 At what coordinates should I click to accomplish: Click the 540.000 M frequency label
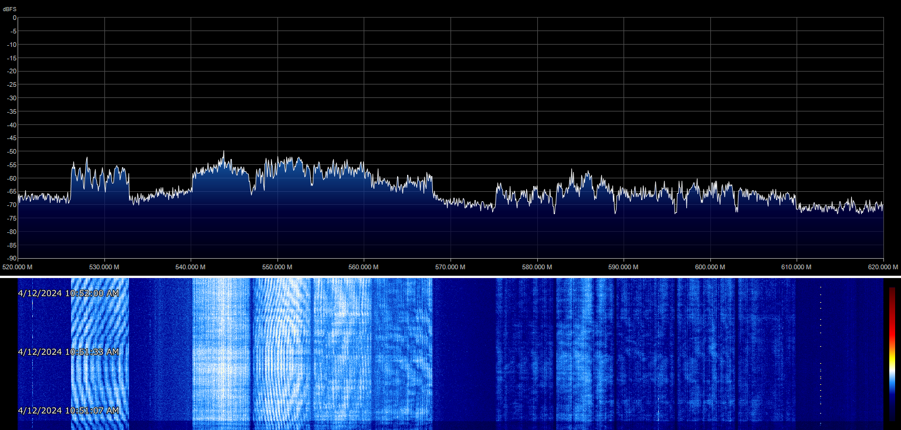point(191,267)
